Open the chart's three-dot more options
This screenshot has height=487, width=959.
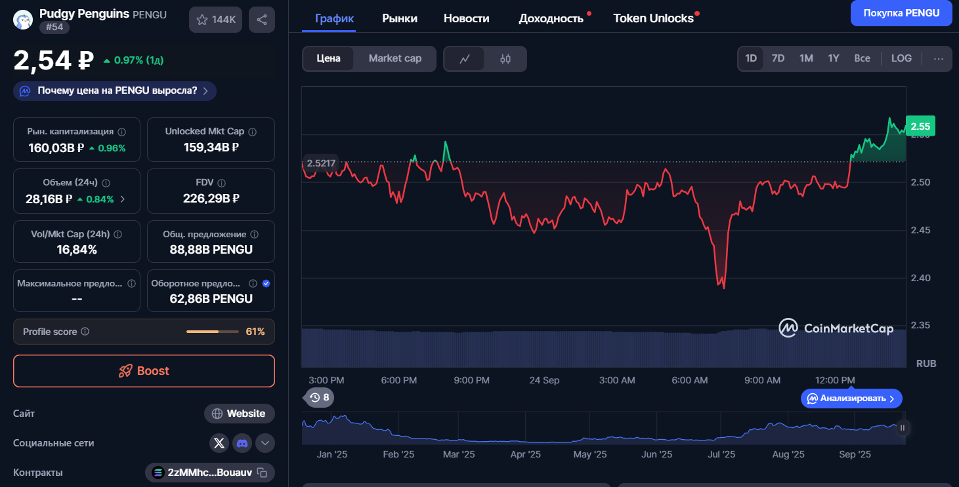[x=938, y=58]
